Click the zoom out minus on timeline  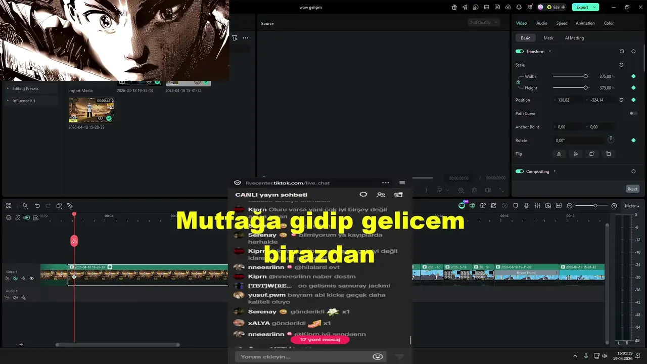570,206
